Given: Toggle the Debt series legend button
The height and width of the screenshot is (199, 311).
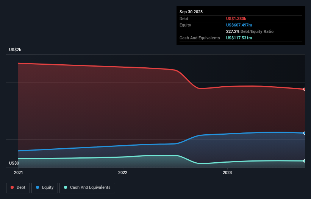Looking at the screenshot, I should click(x=18, y=188).
